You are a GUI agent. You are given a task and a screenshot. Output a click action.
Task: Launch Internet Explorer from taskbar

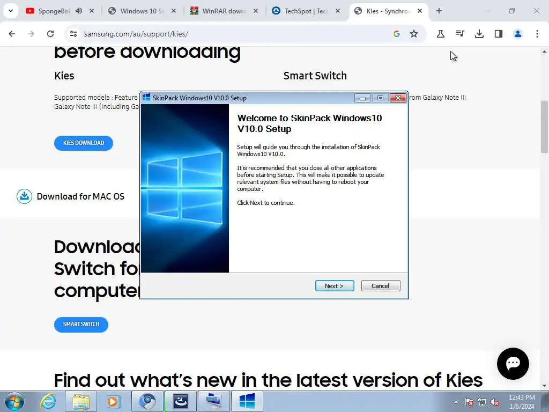(48, 401)
